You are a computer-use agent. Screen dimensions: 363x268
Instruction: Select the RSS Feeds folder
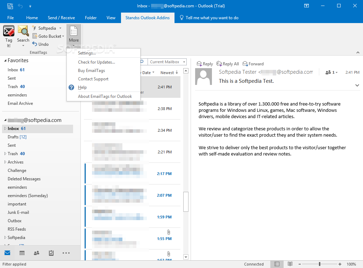tap(17, 229)
